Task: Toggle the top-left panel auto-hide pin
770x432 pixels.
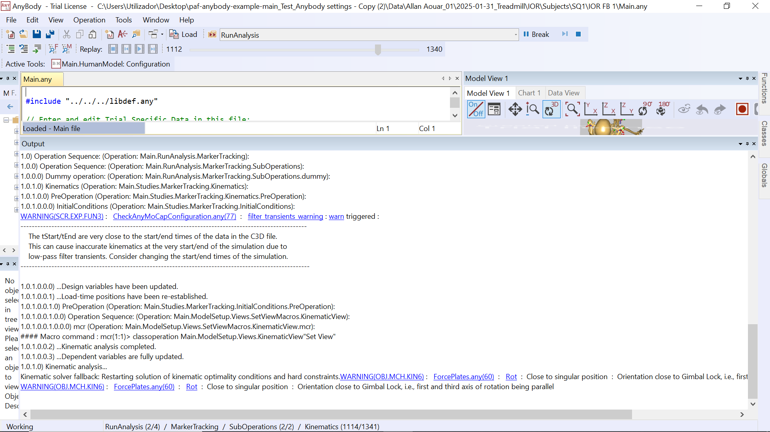Action: click(x=8, y=79)
